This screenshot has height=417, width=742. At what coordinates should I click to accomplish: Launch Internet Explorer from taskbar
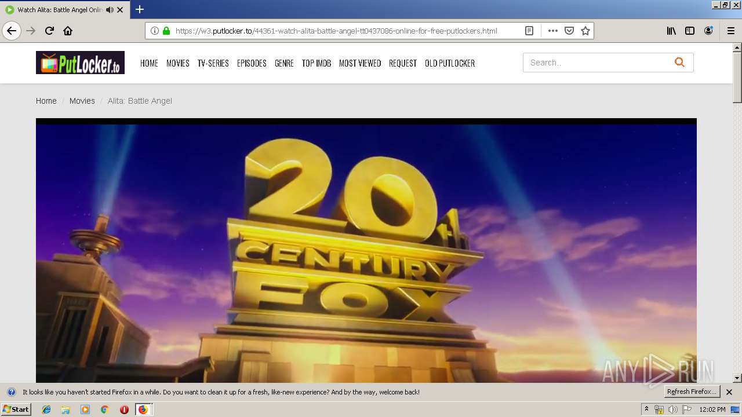[46, 409]
